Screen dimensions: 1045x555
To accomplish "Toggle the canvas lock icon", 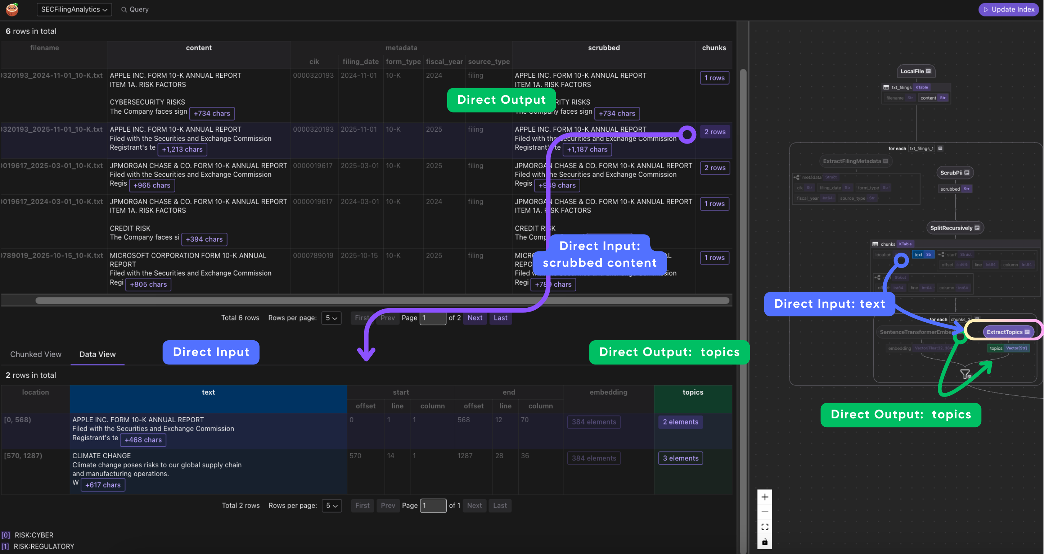I will coord(765,542).
